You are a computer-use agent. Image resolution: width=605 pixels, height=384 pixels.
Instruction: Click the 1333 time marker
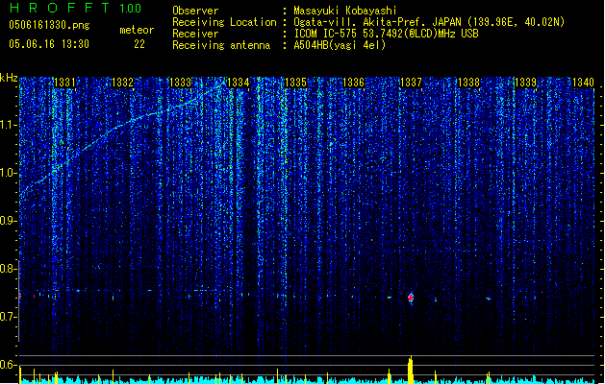coord(180,83)
